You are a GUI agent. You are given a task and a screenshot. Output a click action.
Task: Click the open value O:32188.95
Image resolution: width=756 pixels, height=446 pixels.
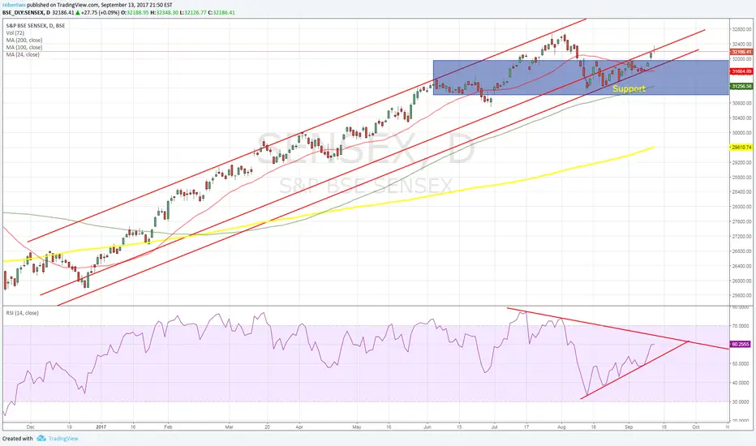pos(136,12)
